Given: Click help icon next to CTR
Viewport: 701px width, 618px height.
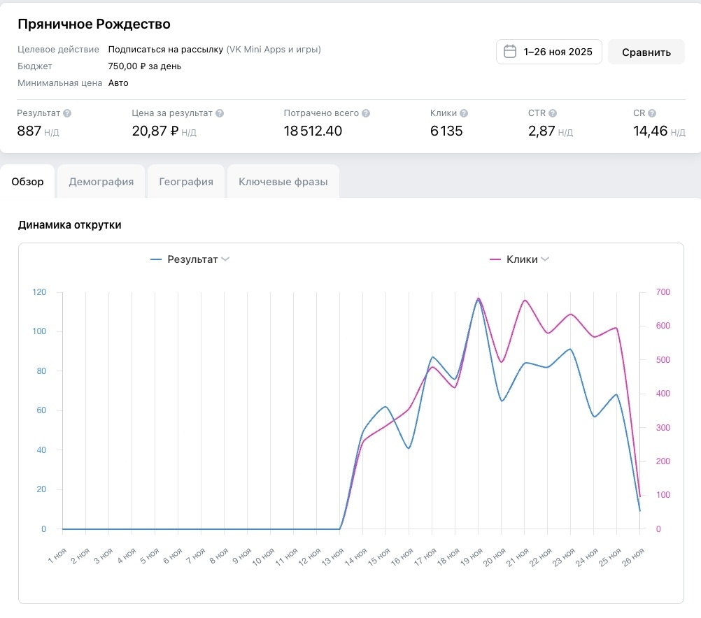Looking at the screenshot, I should (x=553, y=113).
